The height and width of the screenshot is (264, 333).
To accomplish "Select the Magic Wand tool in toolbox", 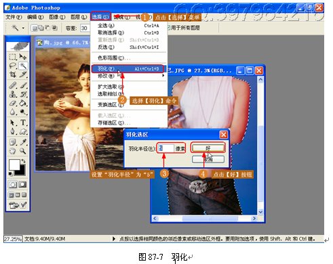I will 23,66.
